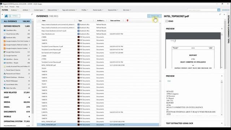This screenshot has height=130, width=231.
Task: Open the Partial results filter
Action: 98,10
